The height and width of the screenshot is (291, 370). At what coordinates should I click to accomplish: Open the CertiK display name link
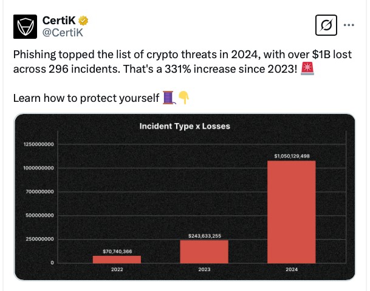58,19
